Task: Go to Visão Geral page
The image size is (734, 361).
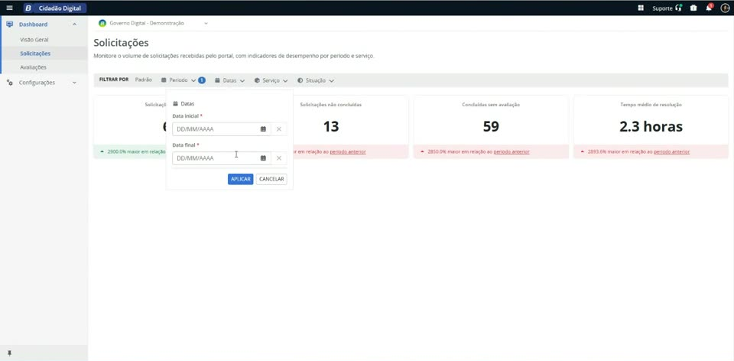Action: click(x=34, y=40)
